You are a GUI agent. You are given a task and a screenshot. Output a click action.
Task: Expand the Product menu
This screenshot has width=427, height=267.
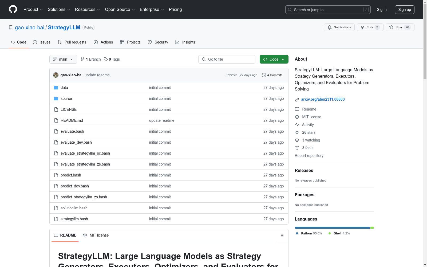(x=33, y=9)
